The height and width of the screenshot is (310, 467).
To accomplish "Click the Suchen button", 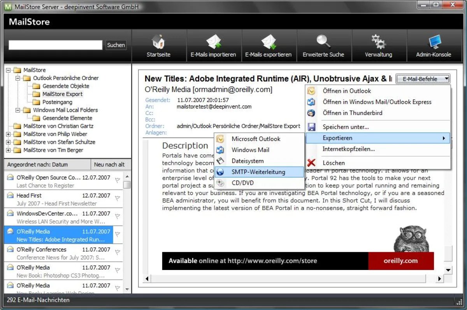I will pyautogui.click(x=116, y=45).
